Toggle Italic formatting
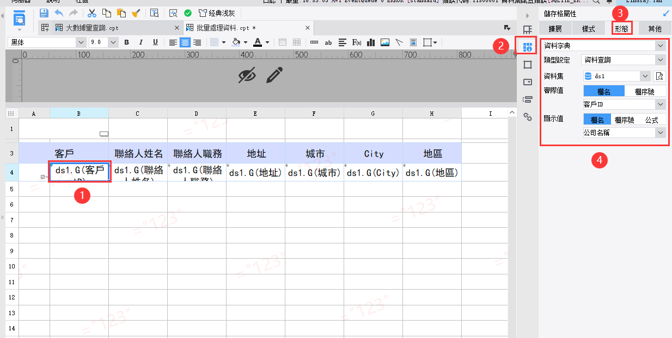The width and height of the screenshot is (672, 338). [x=140, y=42]
